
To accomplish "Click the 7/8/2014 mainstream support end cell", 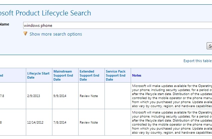I will tap(60, 122).
